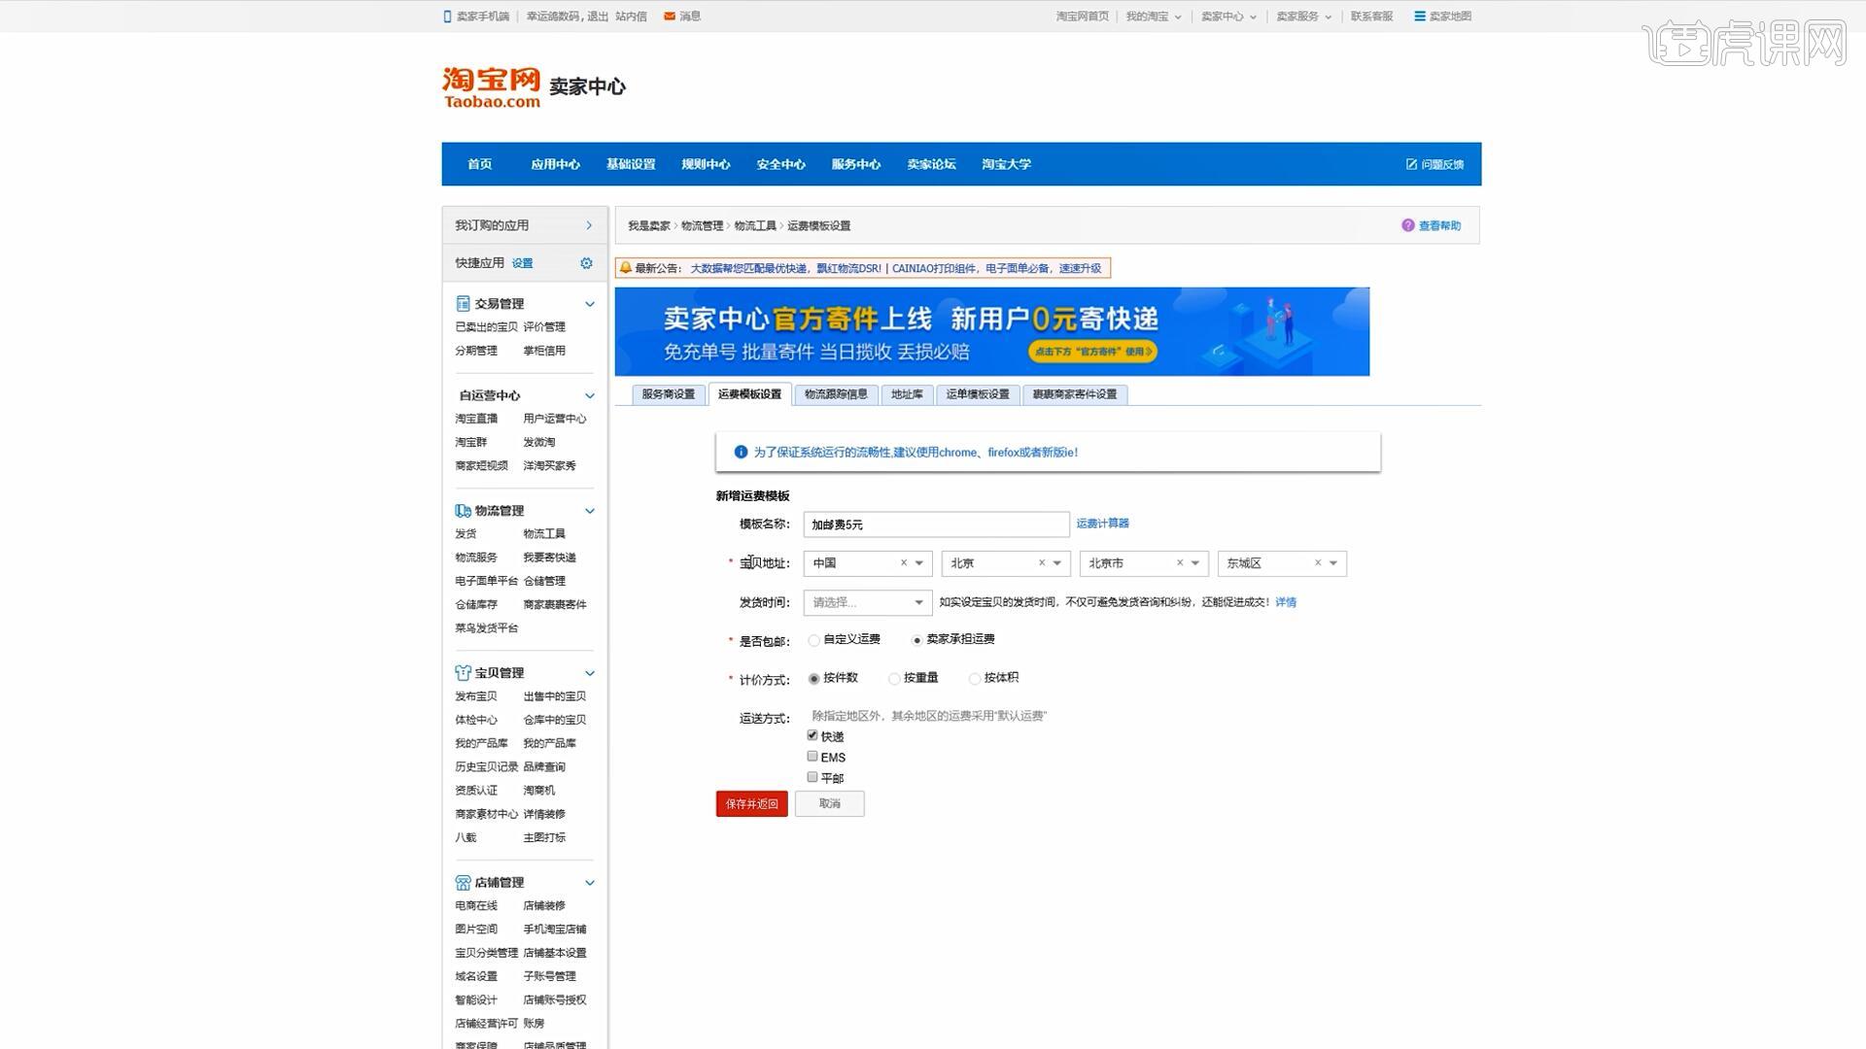Clear the 北京市 city selection
1866x1049 pixels.
(x=1180, y=563)
